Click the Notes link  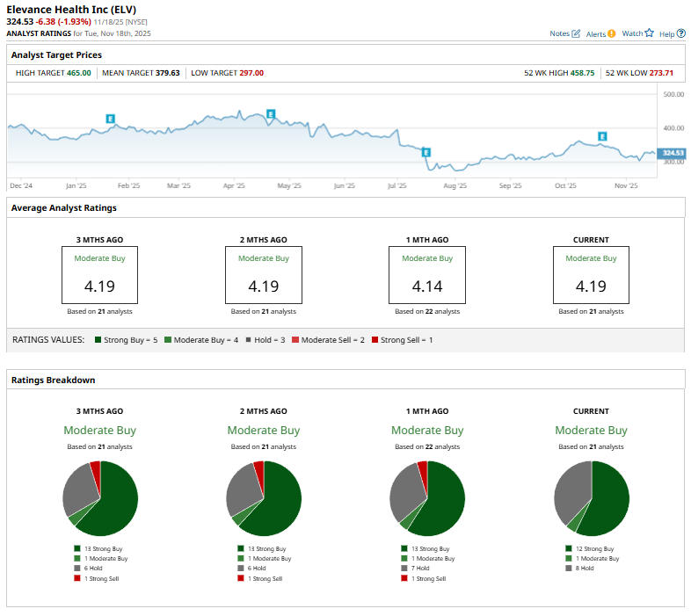559,33
